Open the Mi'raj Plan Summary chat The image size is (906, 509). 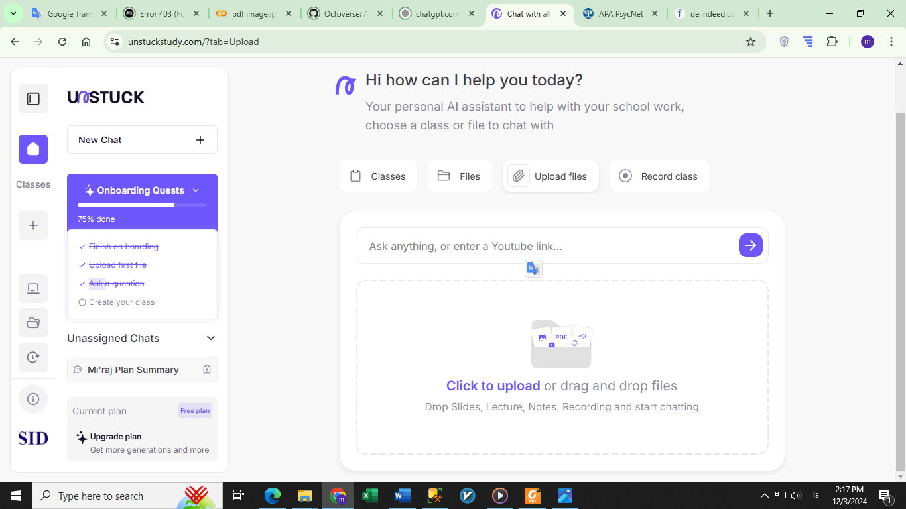click(142, 369)
